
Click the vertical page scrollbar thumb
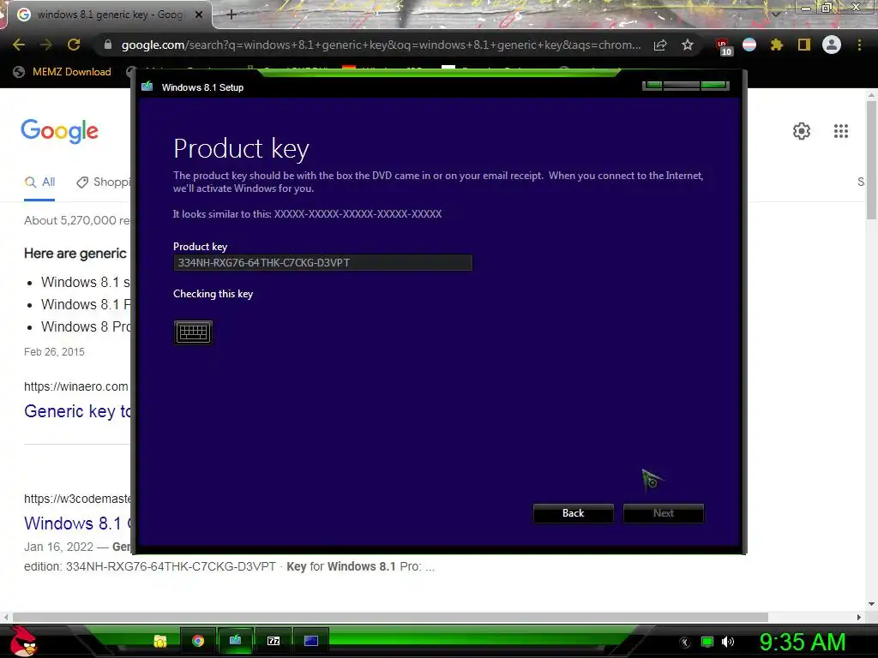point(871,160)
